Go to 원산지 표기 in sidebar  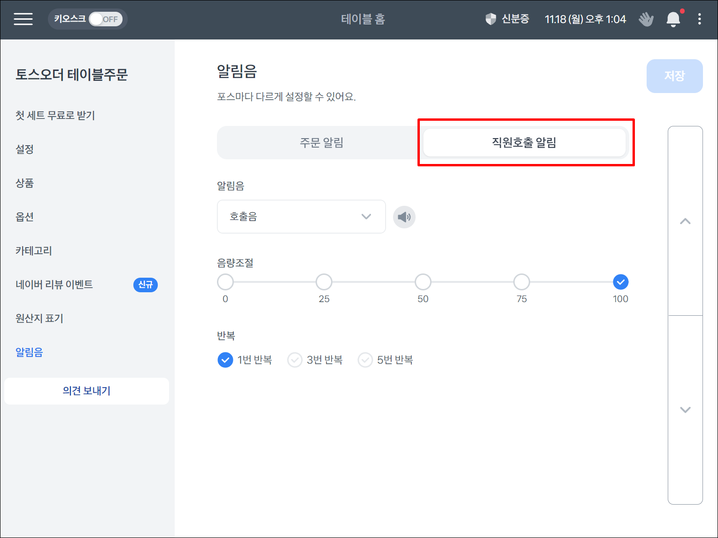tap(39, 319)
